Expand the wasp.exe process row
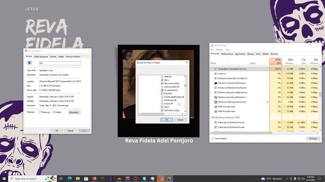 (212, 74)
